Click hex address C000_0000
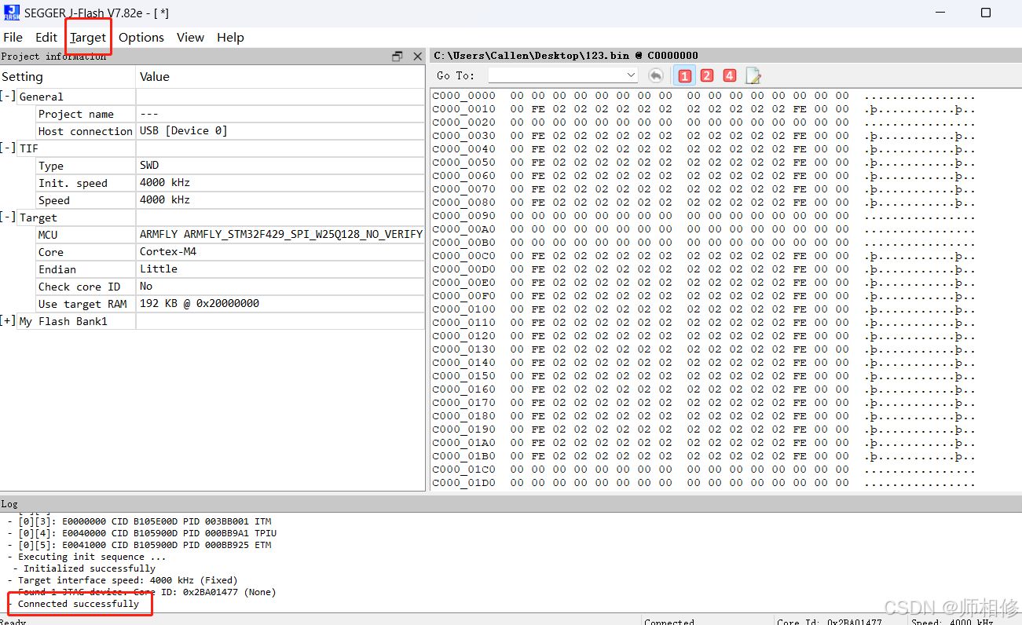This screenshot has height=625, width=1022. click(464, 96)
